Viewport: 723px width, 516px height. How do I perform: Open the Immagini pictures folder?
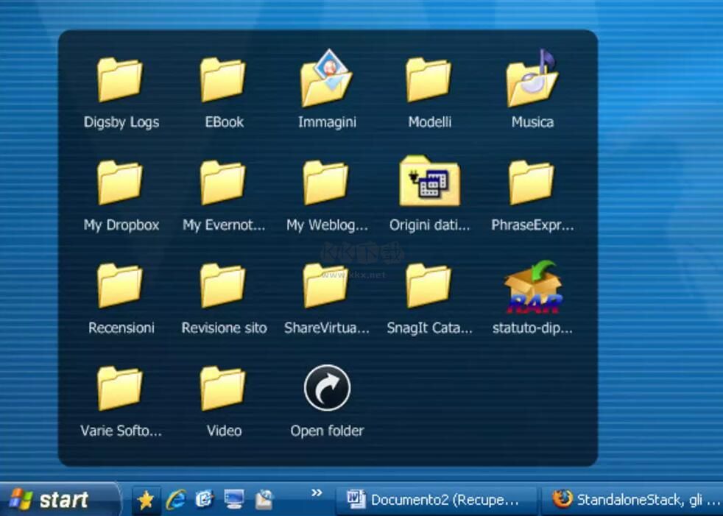point(326,80)
